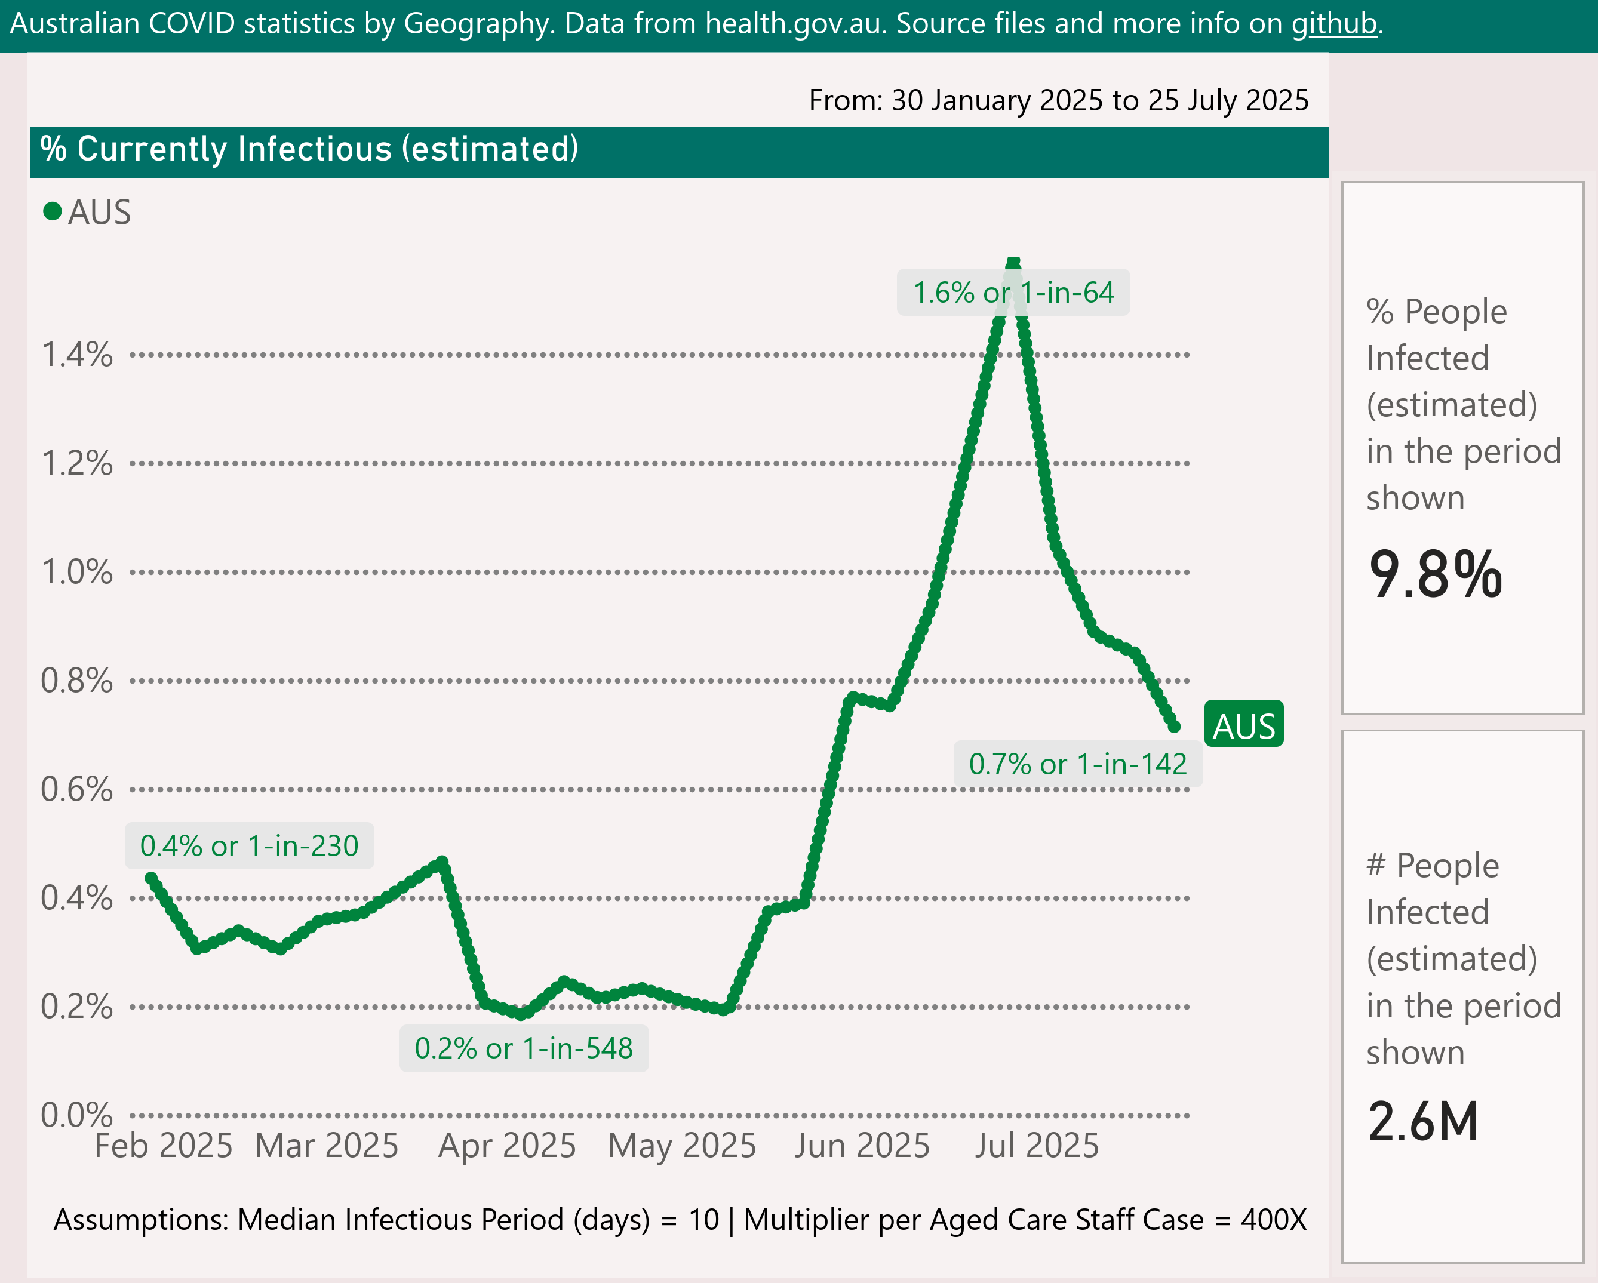Click the green AUS legend dot
This screenshot has width=1598, height=1283.
52,212
